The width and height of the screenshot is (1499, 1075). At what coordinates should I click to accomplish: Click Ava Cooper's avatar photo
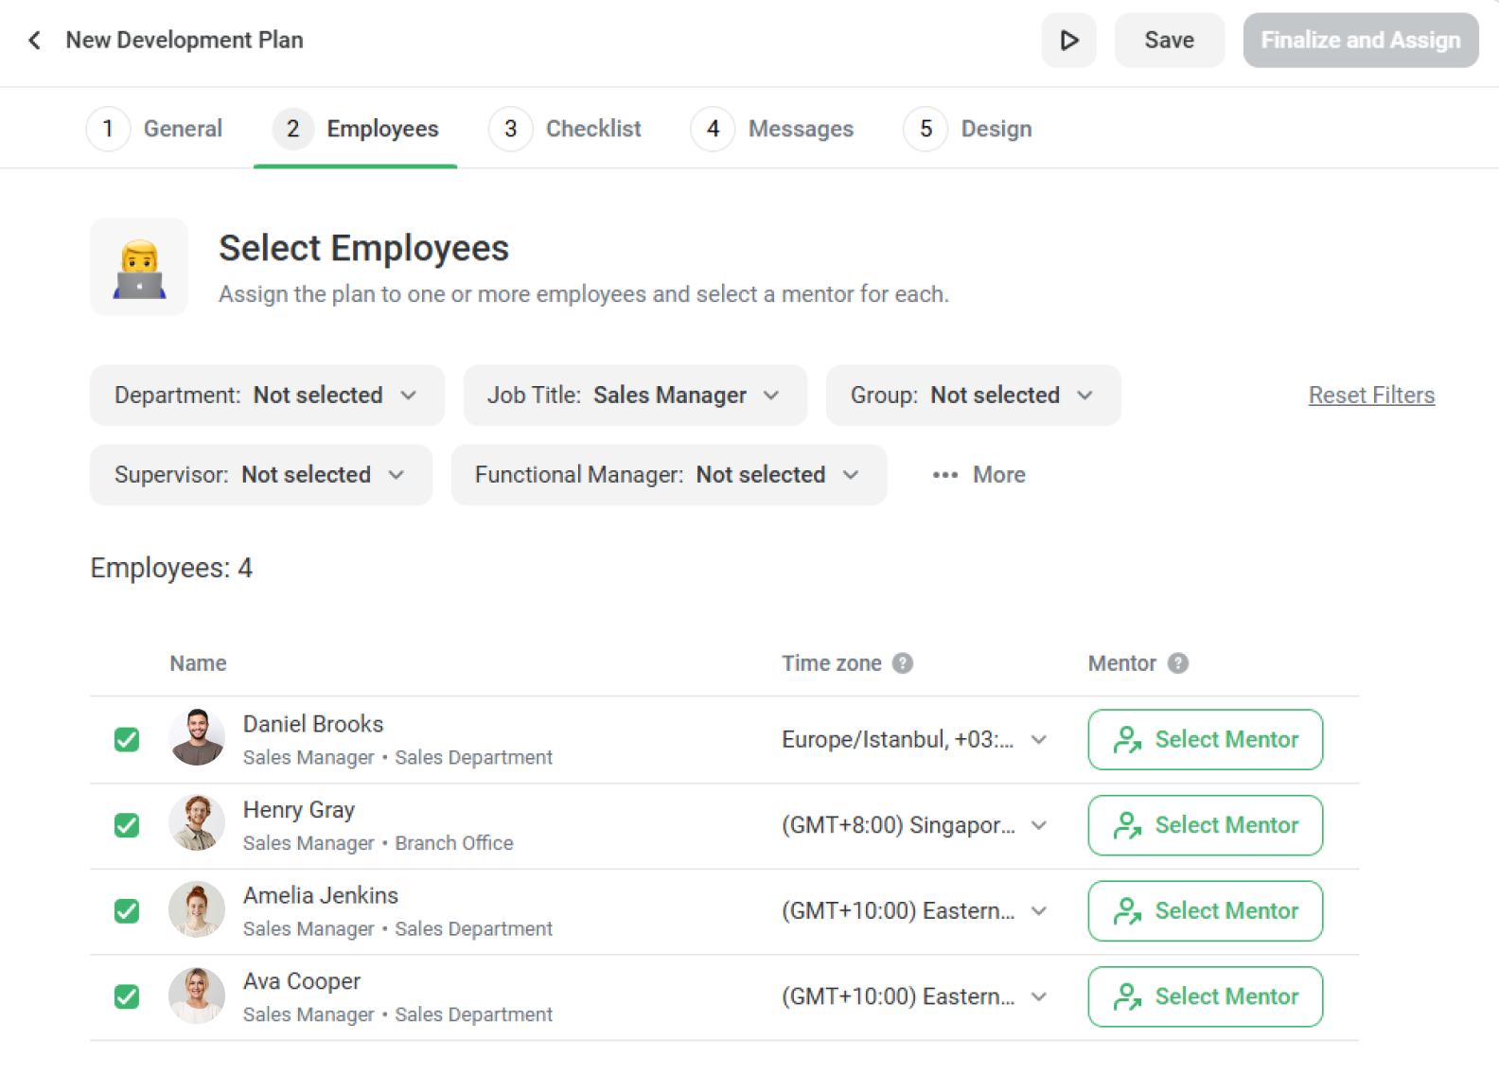pyautogui.click(x=197, y=996)
